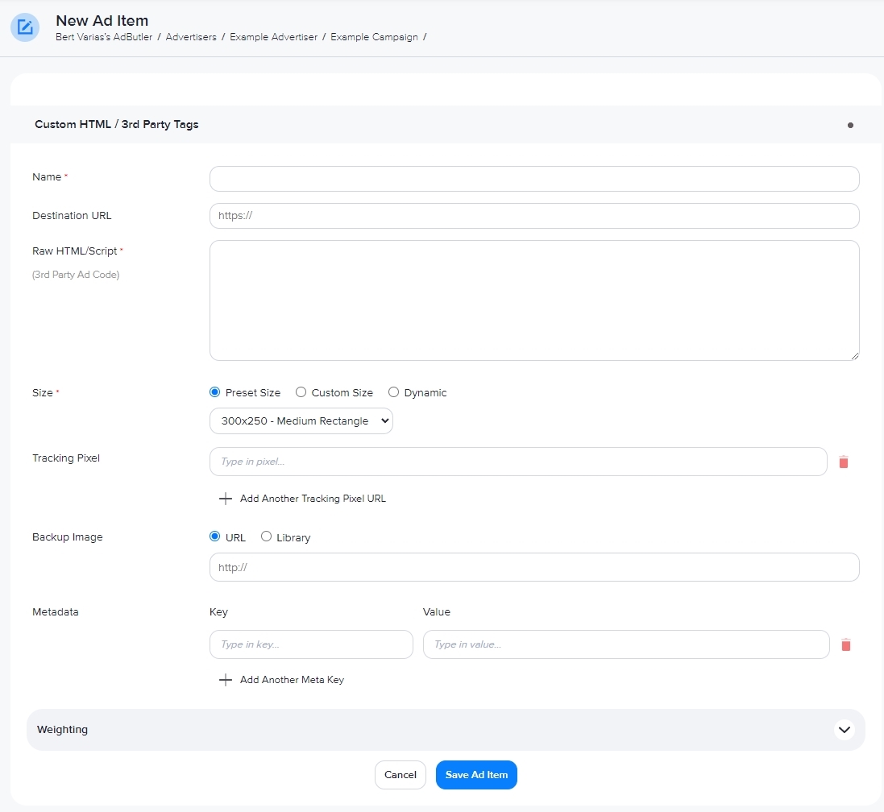Open the 300x250 Medium Rectangle dropdown
This screenshot has width=884, height=812.
pyautogui.click(x=301, y=421)
